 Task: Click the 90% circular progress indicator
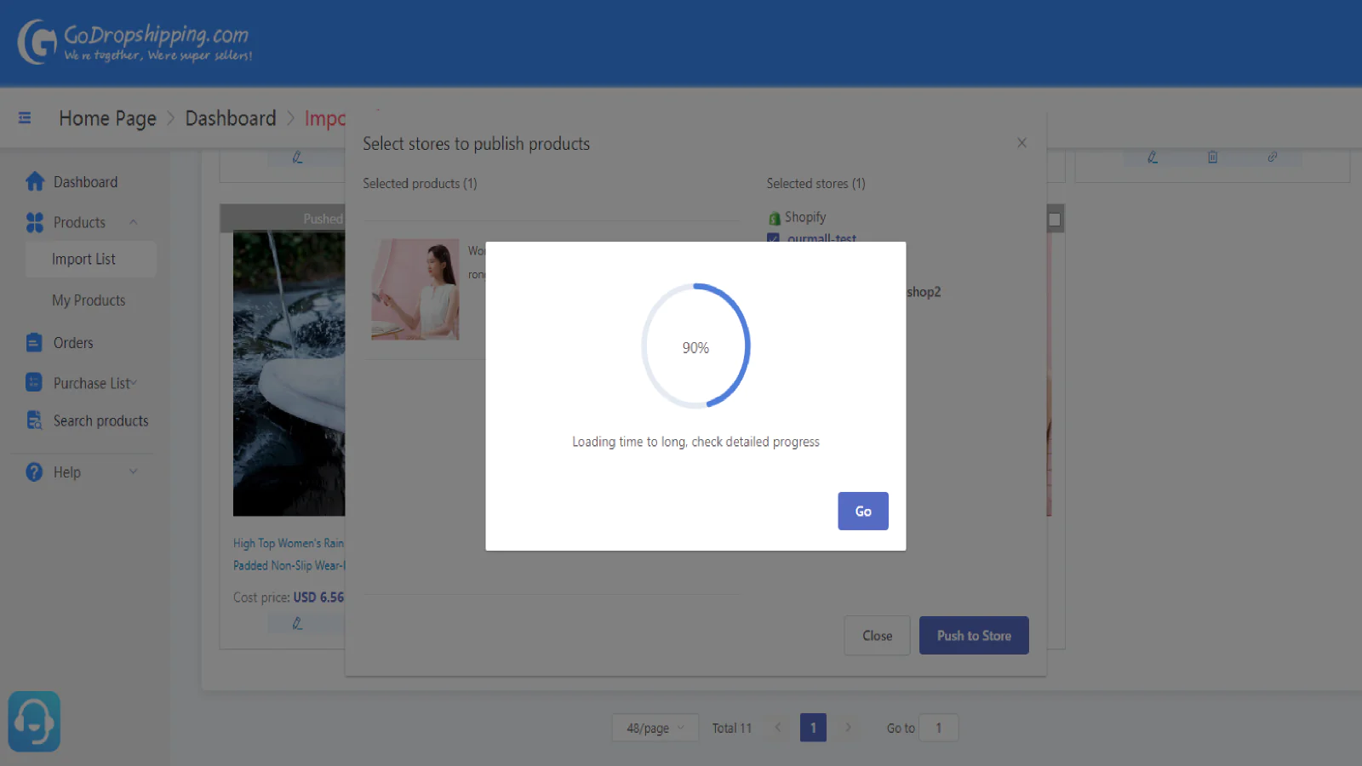coord(695,346)
